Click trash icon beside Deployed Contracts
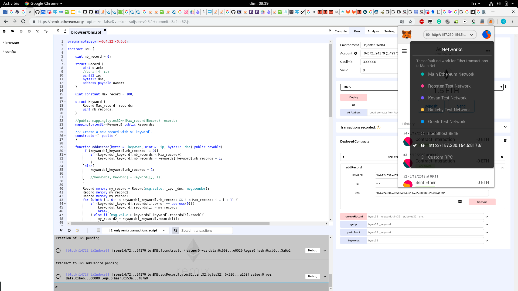Screen dimensions: 518x291 pos(505,140)
